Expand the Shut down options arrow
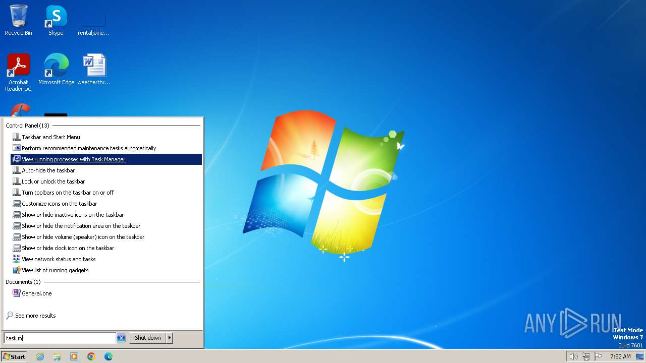Image resolution: width=646 pixels, height=363 pixels. [x=170, y=338]
